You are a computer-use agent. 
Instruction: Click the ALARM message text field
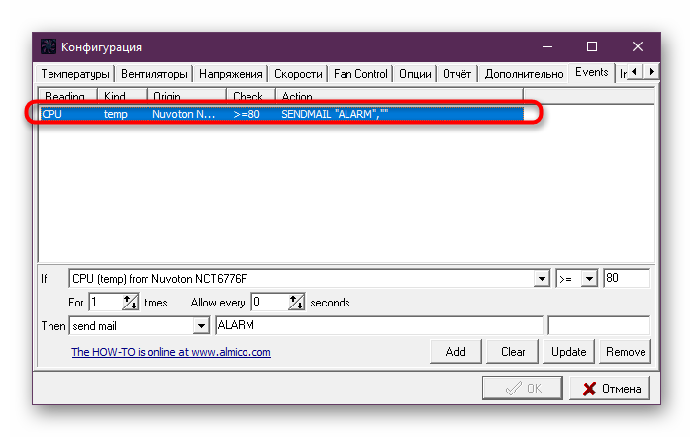tap(378, 325)
